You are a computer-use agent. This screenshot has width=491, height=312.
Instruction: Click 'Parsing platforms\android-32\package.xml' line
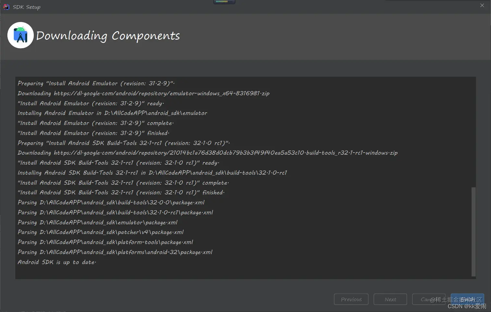point(115,252)
